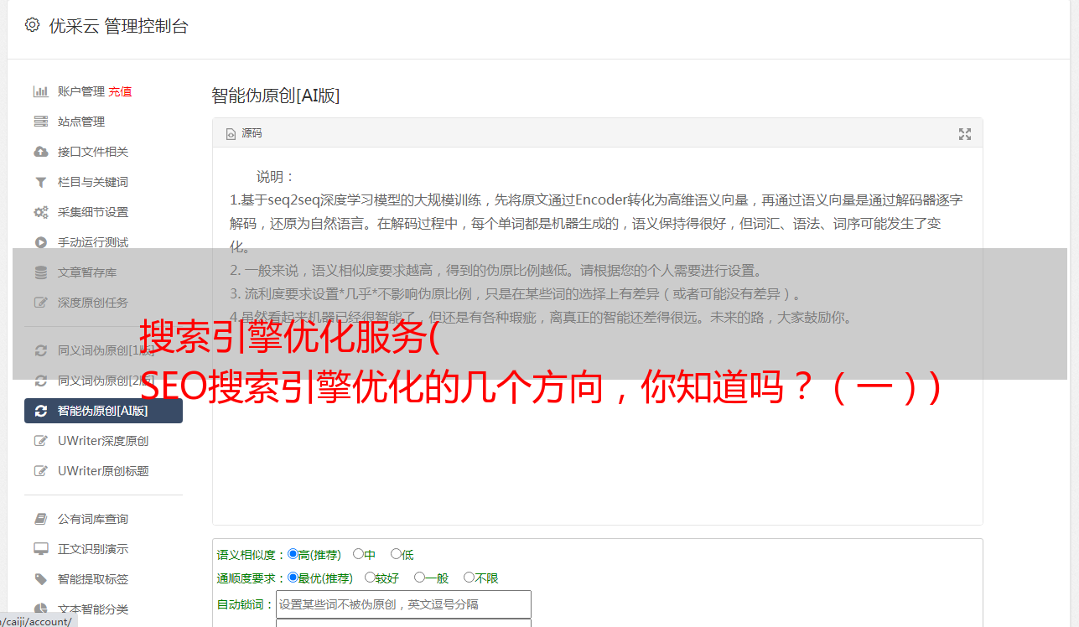Go to 深度原创任务 page
This screenshot has height=627, width=1079.
point(93,303)
